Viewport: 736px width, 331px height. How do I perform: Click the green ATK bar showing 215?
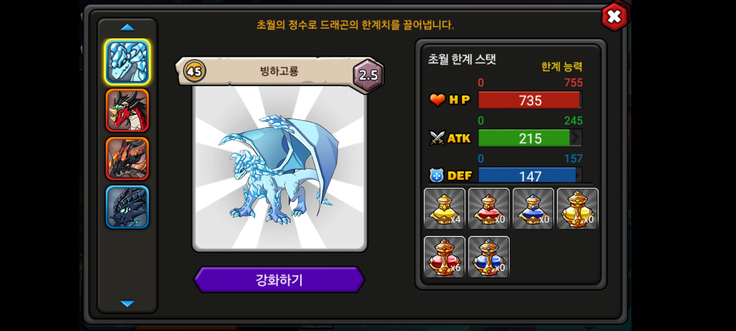(x=530, y=138)
